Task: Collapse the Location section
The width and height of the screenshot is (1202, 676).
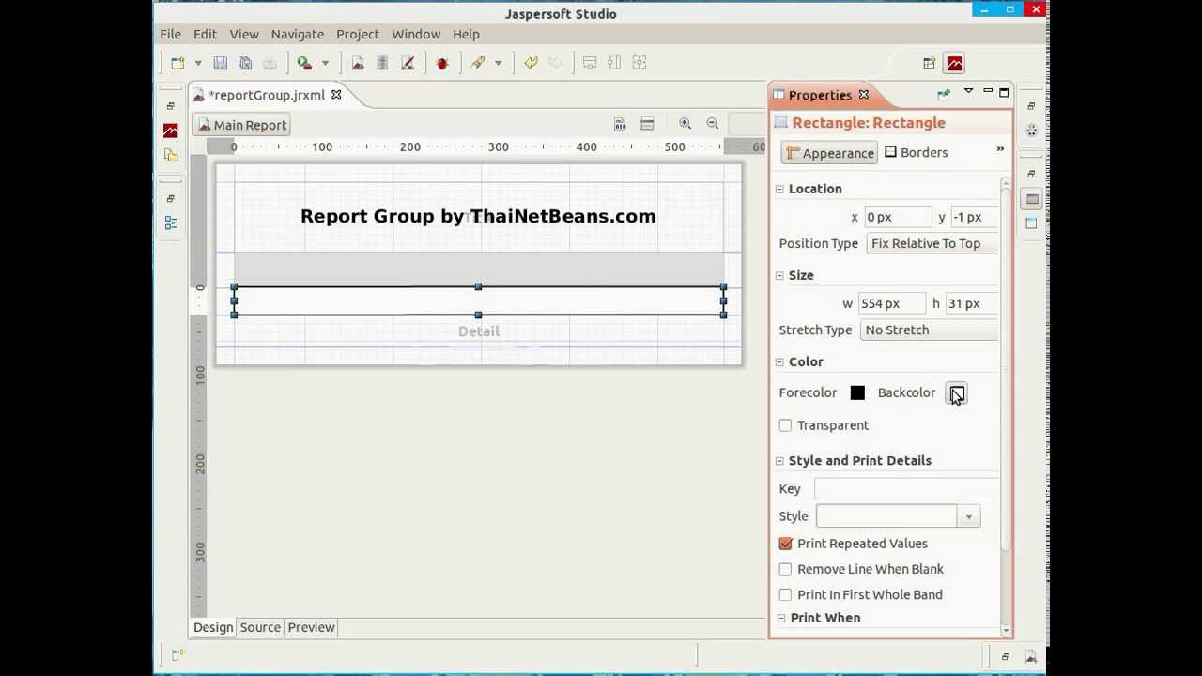Action: tap(779, 189)
